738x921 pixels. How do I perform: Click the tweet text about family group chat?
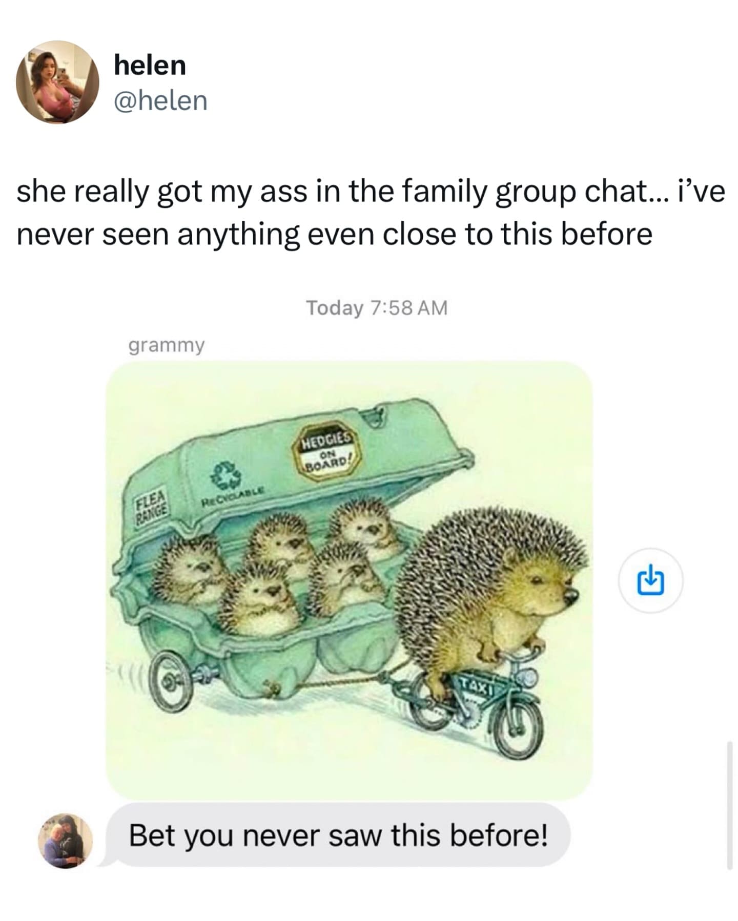click(370, 213)
